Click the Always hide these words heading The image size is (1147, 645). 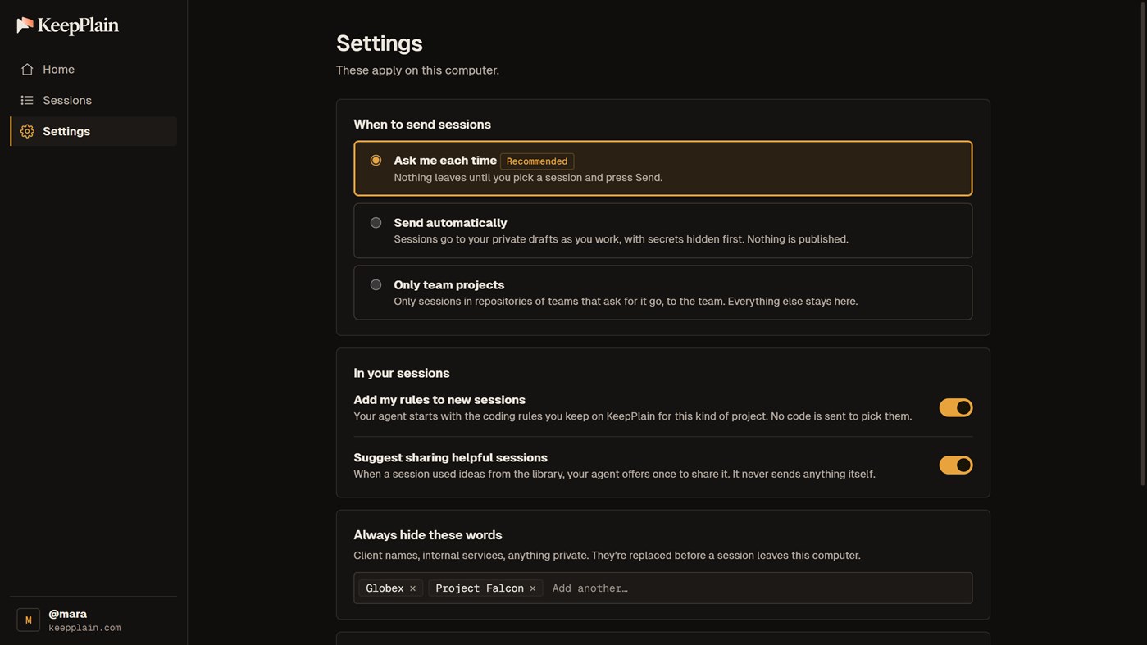428,535
